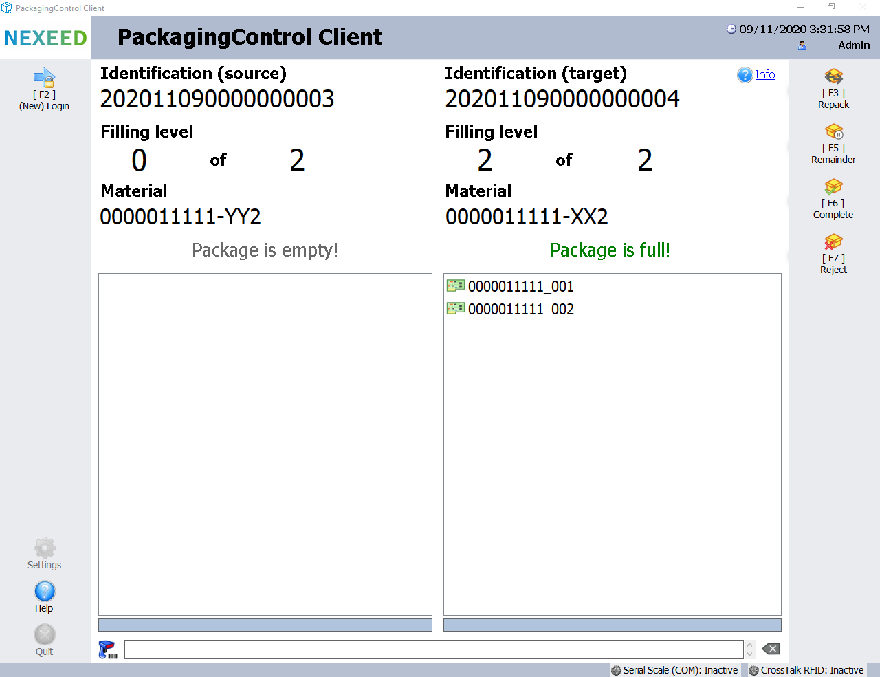Click the F2 New Login icon
Screen dimensions: 880x677
44,77
